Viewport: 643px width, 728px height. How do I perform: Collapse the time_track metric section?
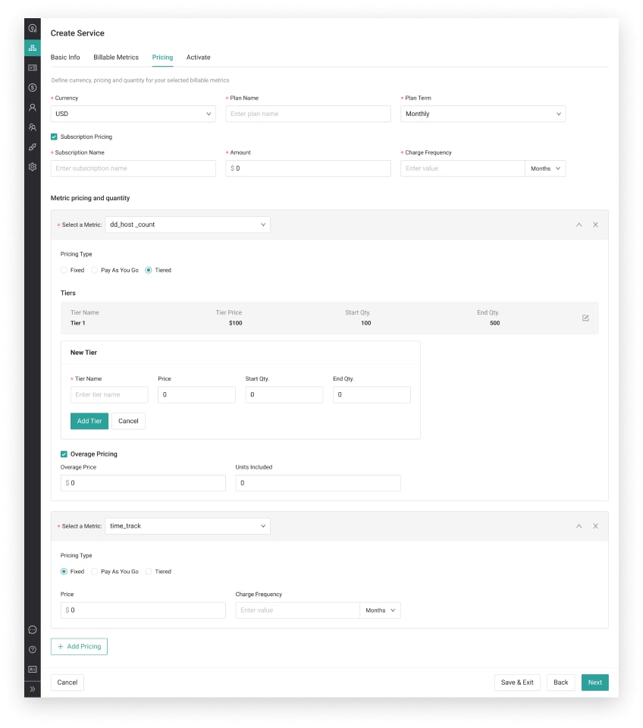(x=579, y=526)
